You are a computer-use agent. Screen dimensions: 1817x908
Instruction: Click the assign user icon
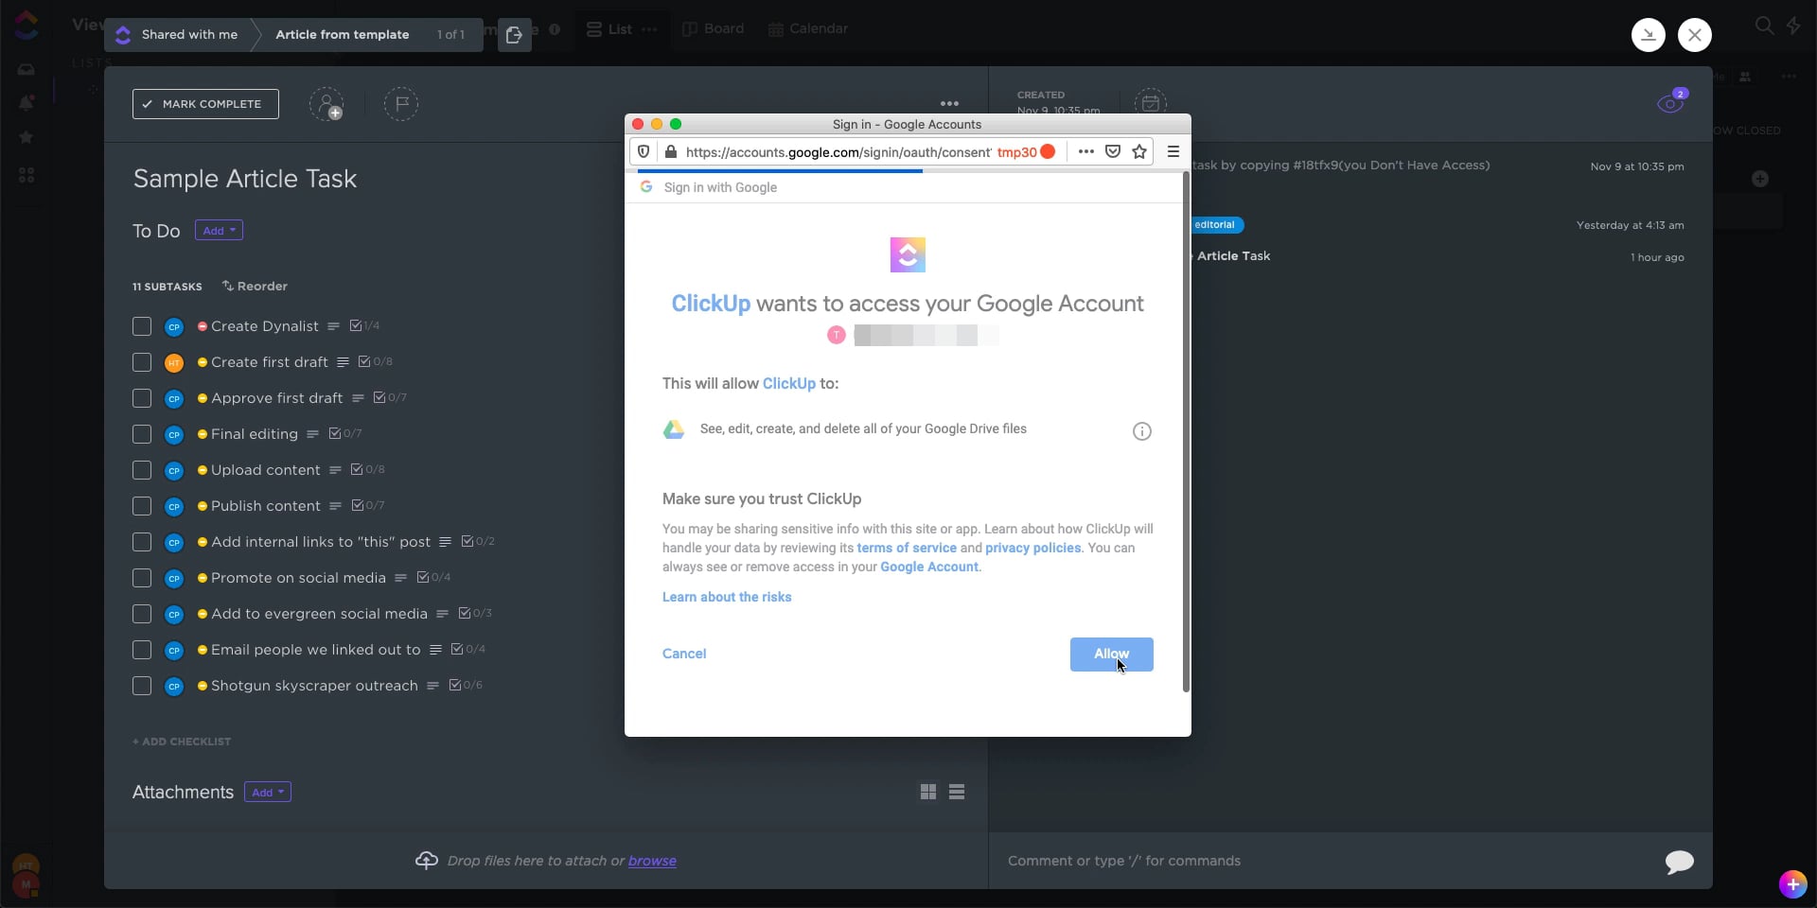tap(326, 104)
